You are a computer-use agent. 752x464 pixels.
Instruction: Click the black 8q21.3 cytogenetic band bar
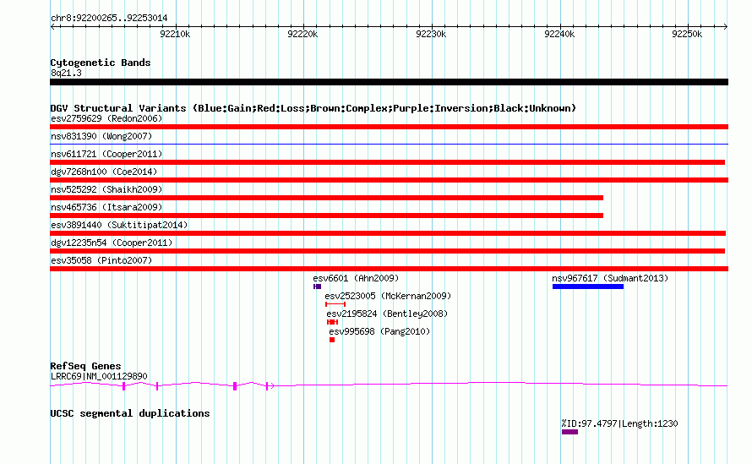[389, 82]
